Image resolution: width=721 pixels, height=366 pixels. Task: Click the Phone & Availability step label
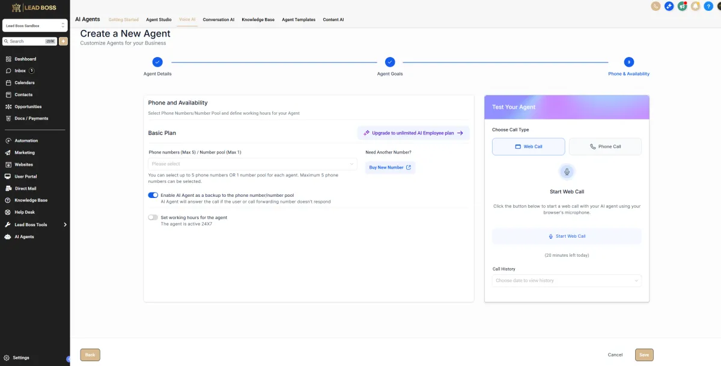tap(628, 74)
